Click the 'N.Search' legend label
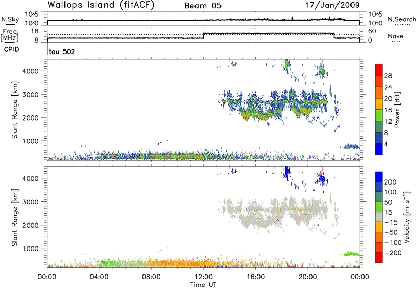 point(402,19)
